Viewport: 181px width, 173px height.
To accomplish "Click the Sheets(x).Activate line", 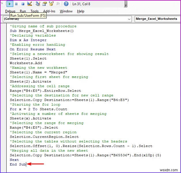I will (31, 119).
